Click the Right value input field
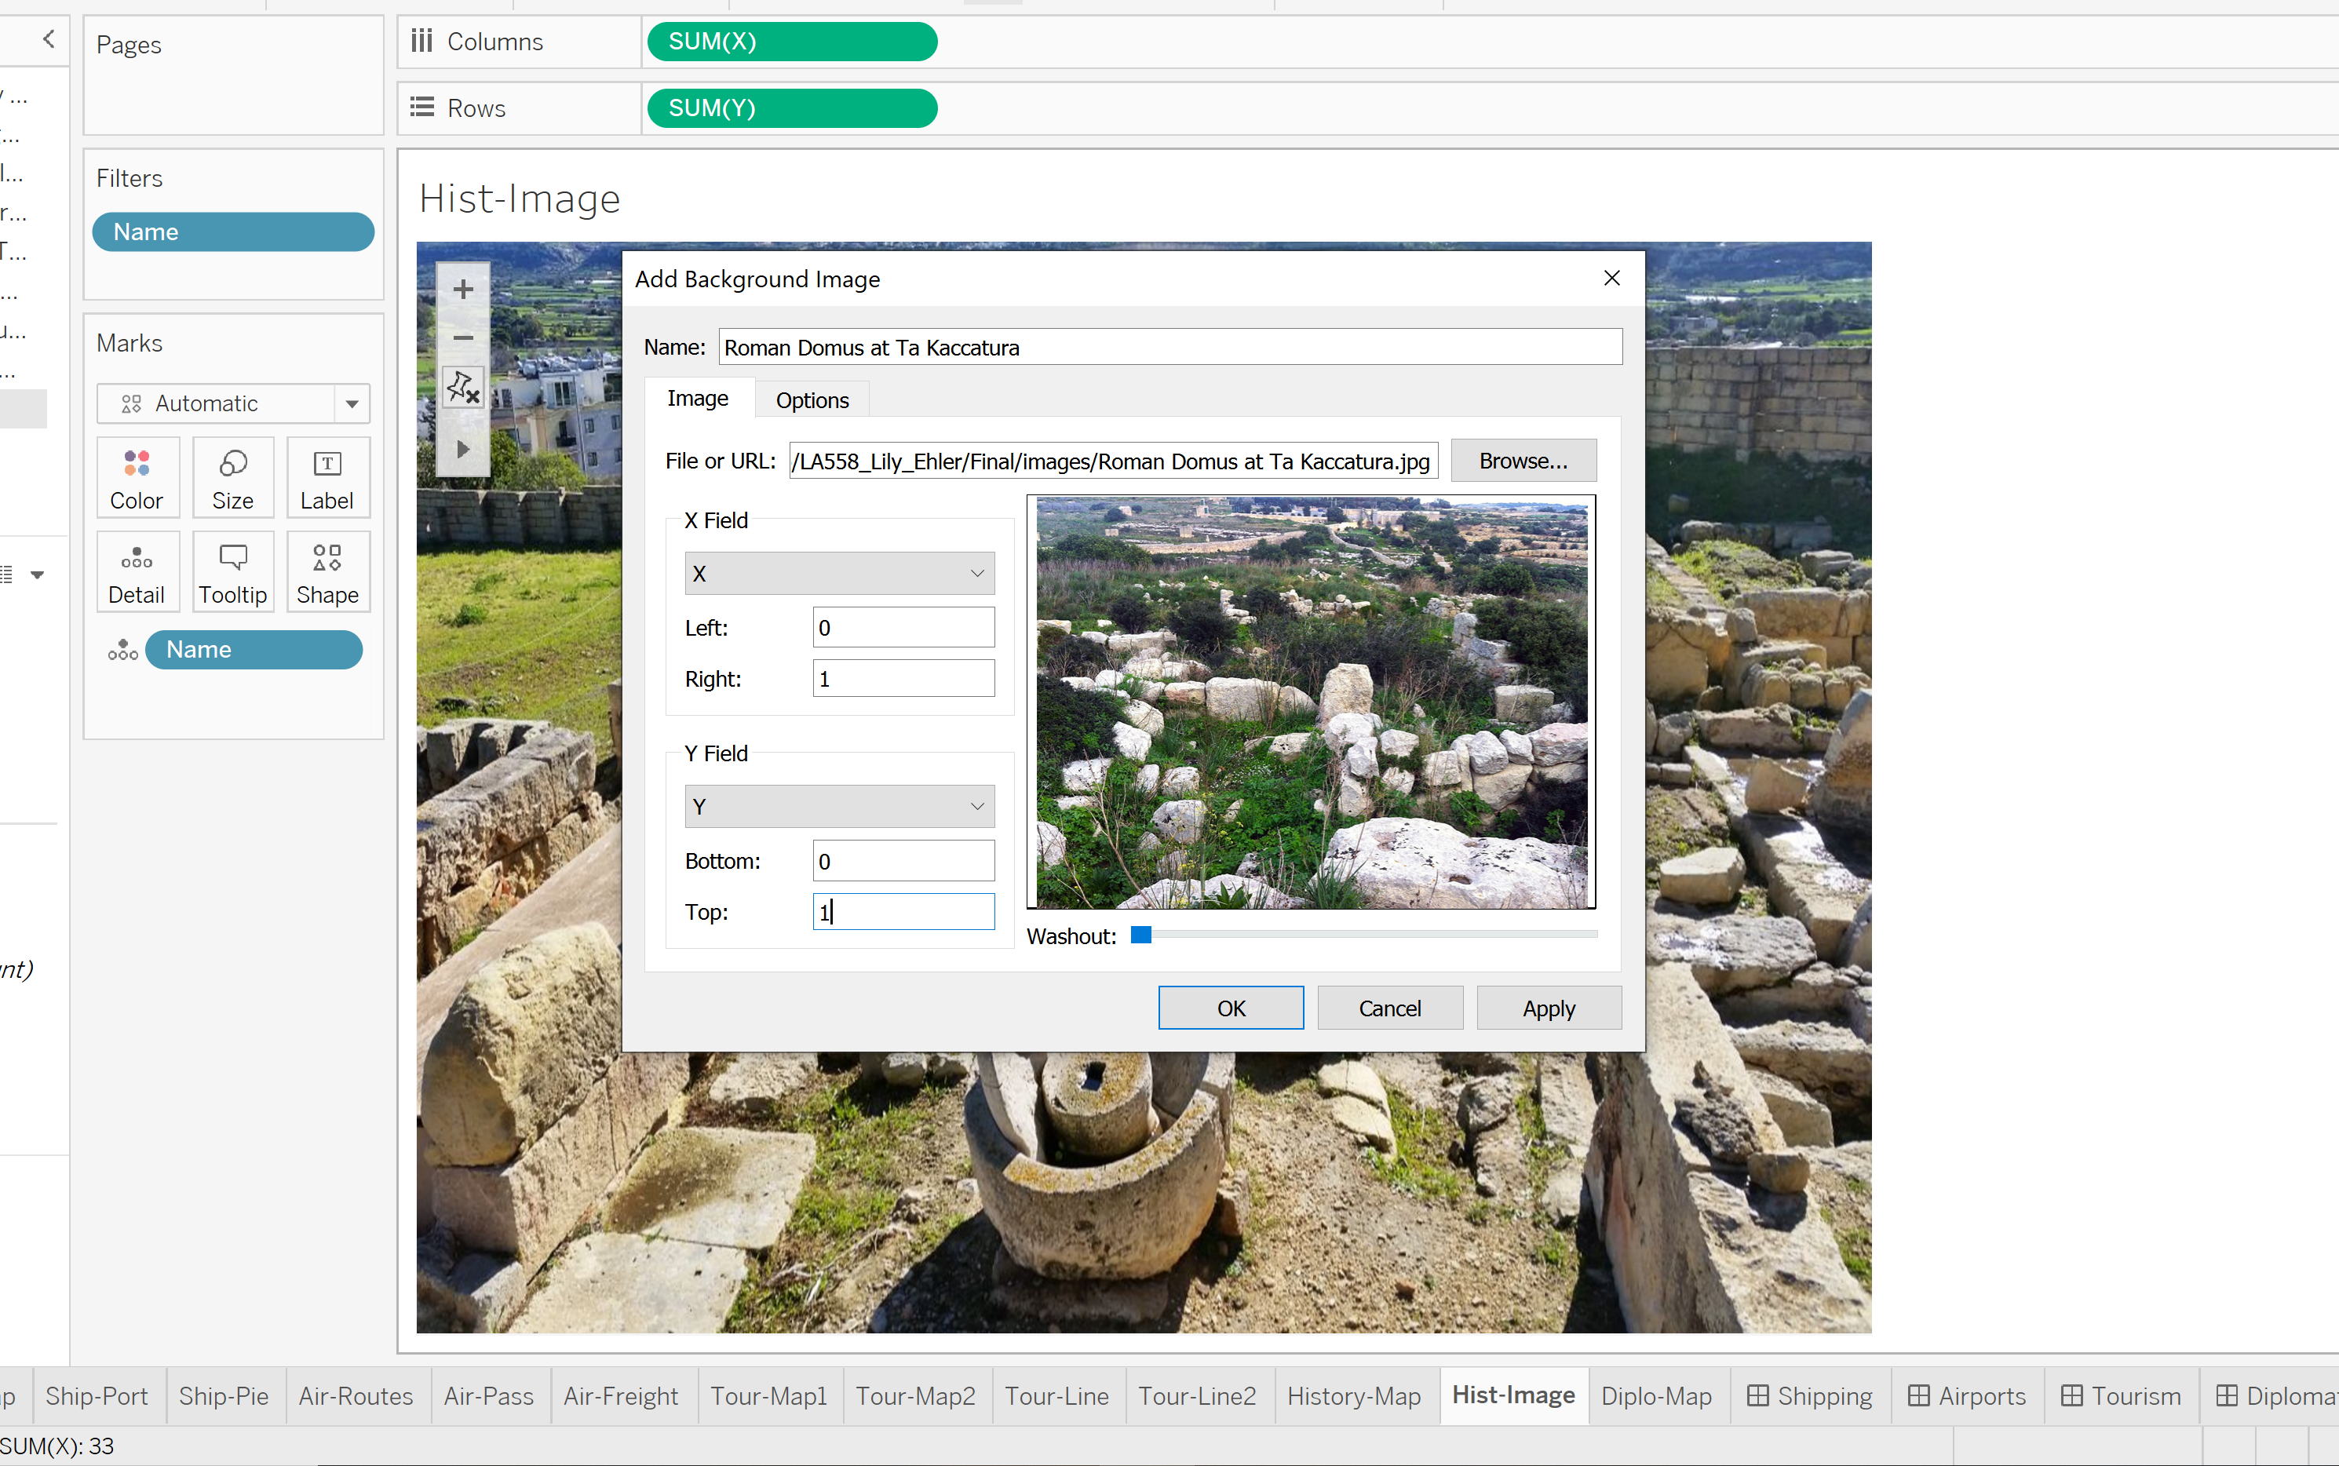2339x1466 pixels. (x=903, y=679)
